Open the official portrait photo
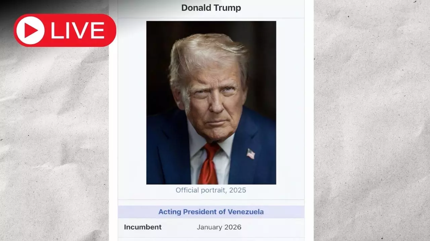The width and height of the screenshot is (430, 241). point(211,102)
